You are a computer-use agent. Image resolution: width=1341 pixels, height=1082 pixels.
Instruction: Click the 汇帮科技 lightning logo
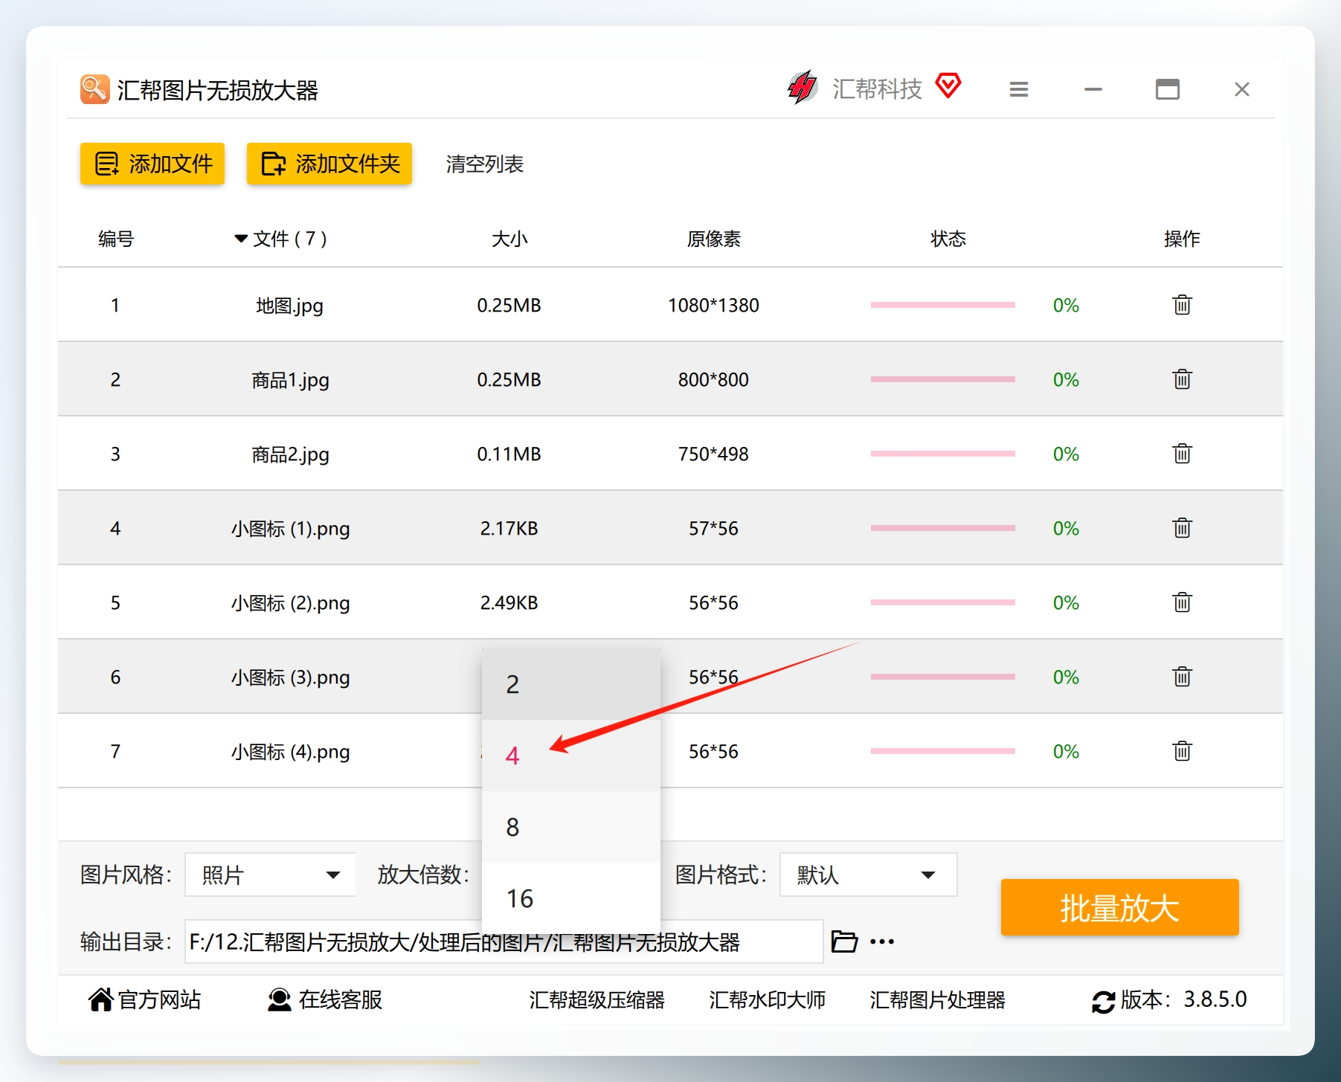[x=803, y=88]
